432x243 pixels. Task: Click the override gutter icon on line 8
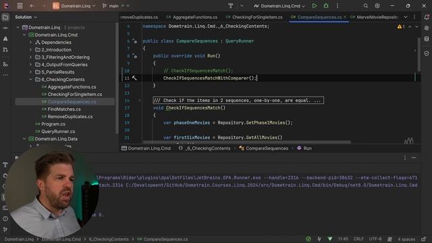(x=134, y=56)
